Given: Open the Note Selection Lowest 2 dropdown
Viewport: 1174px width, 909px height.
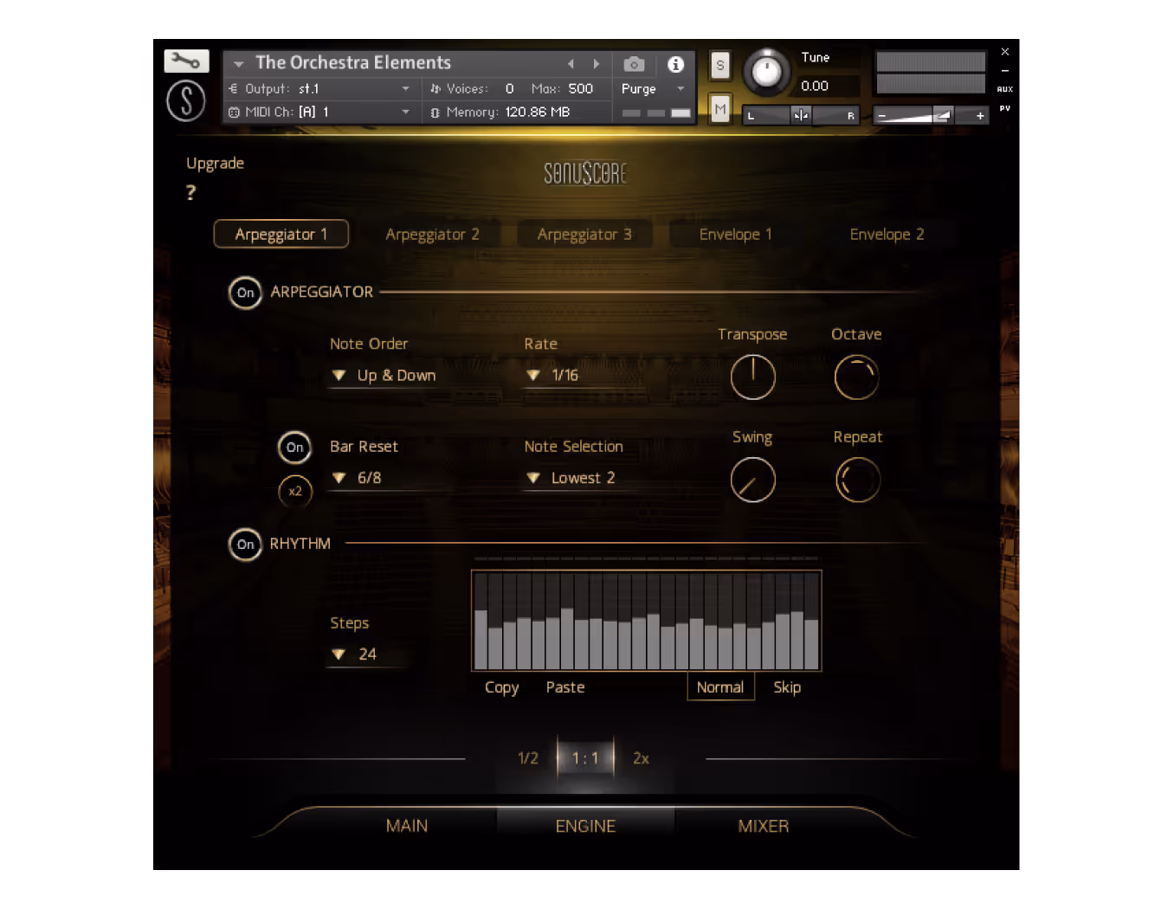Looking at the screenshot, I should [x=571, y=478].
